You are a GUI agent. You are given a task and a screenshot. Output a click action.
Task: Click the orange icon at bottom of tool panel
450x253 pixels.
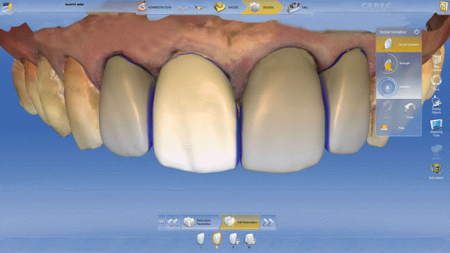pyautogui.click(x=384, y=128)
